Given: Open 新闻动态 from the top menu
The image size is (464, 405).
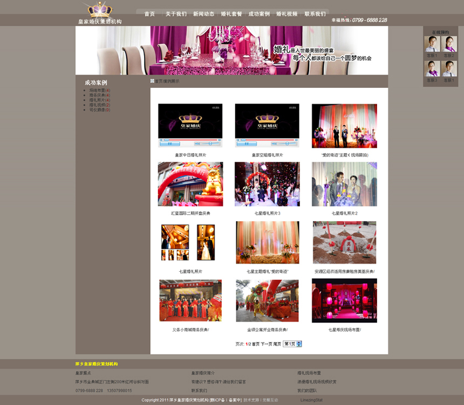Looking at the screenshot, I should pyautogui.click(x=203, y=14).
